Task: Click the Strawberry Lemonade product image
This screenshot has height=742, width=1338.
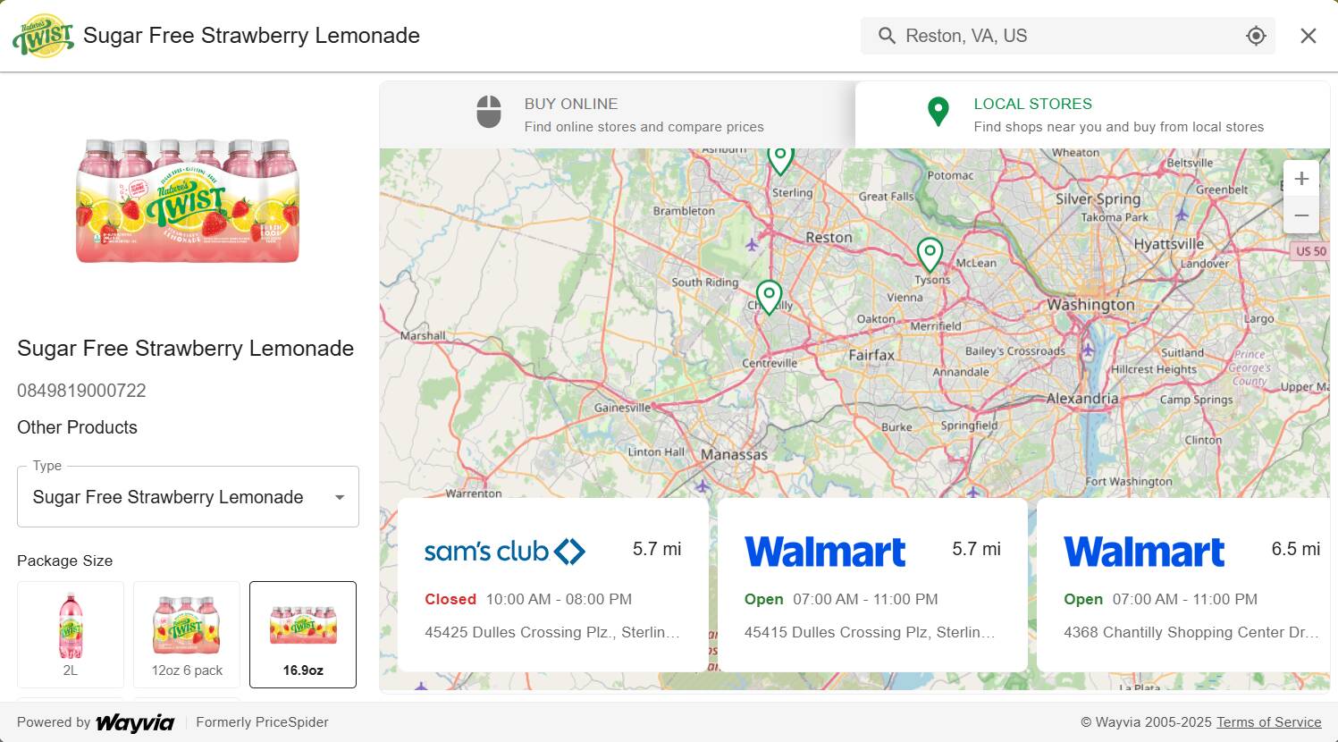Action: pos(188,201)
